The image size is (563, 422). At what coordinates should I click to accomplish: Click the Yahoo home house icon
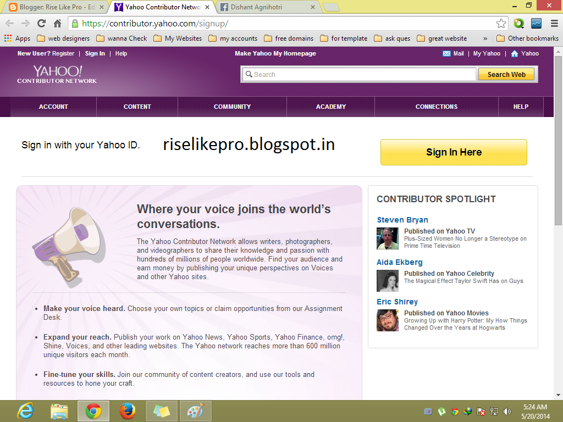(515, 53)
